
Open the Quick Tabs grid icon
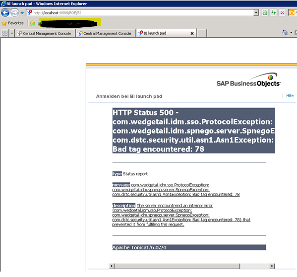[x=5, y=33]
